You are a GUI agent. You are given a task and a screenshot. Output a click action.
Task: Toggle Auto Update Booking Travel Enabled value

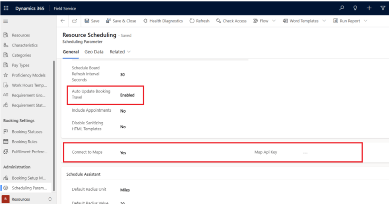(127, 95)
